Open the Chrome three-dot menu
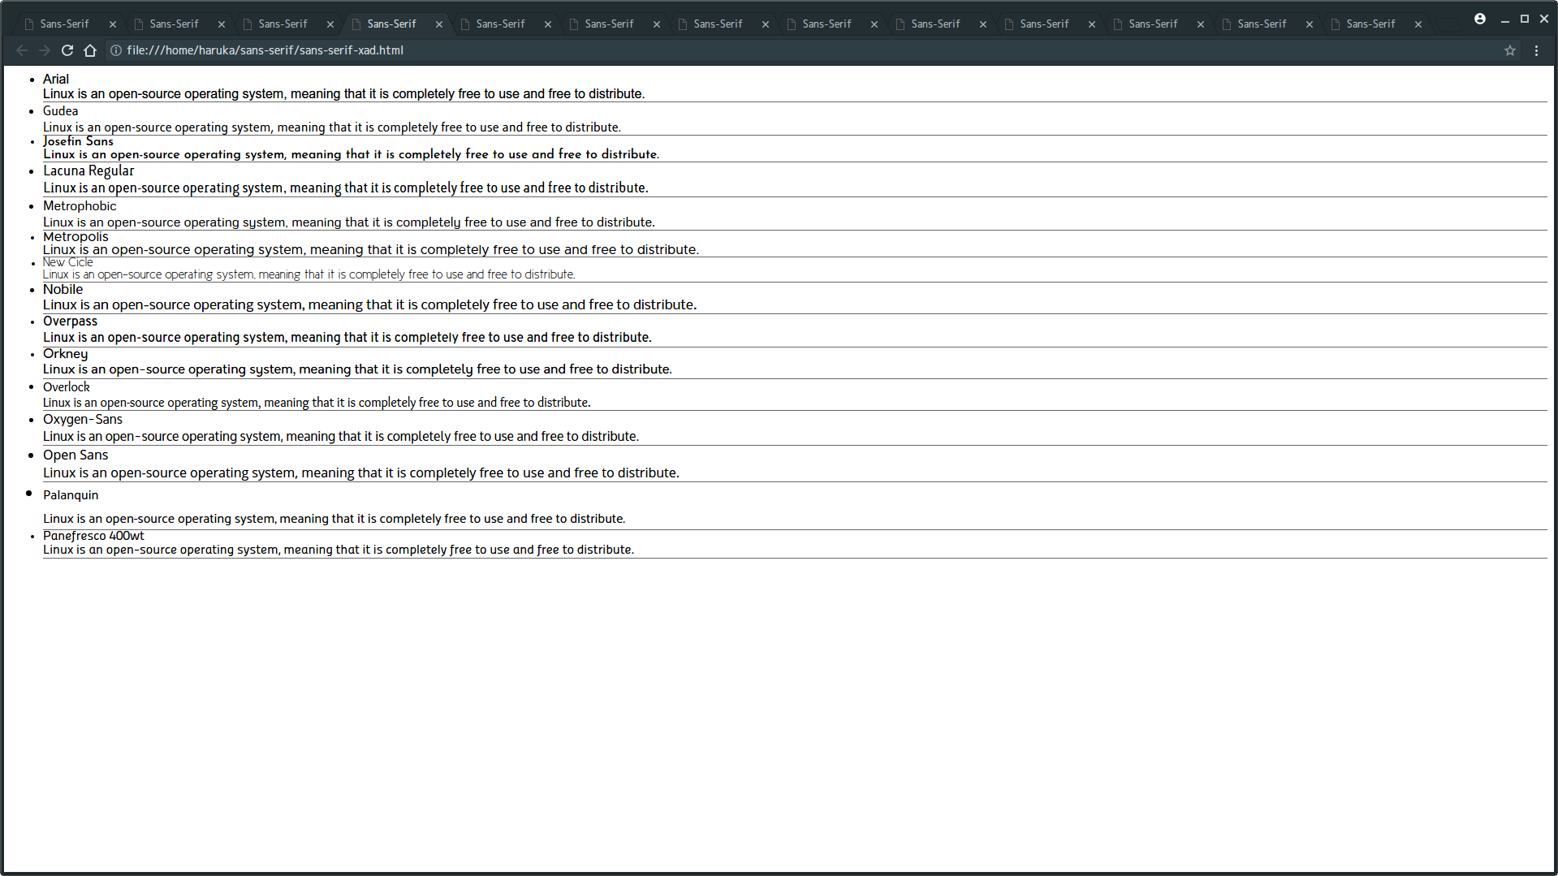Viewport: 1558px width, 876px height. click(x=1536, y=50)
